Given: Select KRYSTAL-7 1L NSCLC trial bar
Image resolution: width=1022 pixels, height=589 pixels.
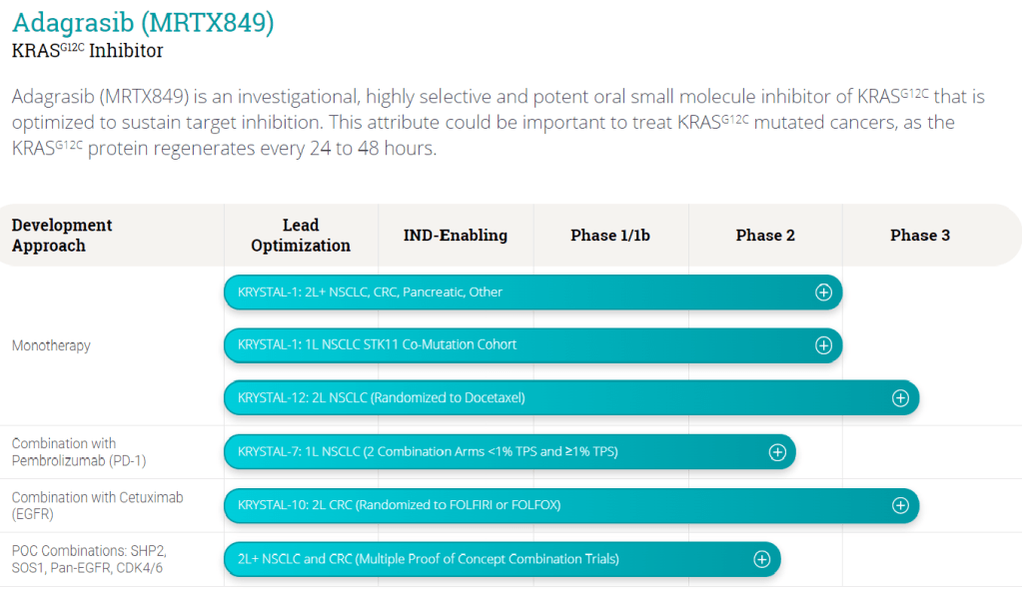Looking at the screenshot, I should tap(480, 452).
